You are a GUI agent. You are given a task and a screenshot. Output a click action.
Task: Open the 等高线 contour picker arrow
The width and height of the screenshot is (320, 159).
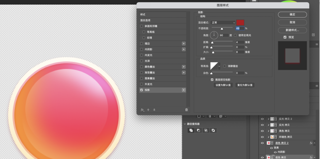click(x=219, y=66)
